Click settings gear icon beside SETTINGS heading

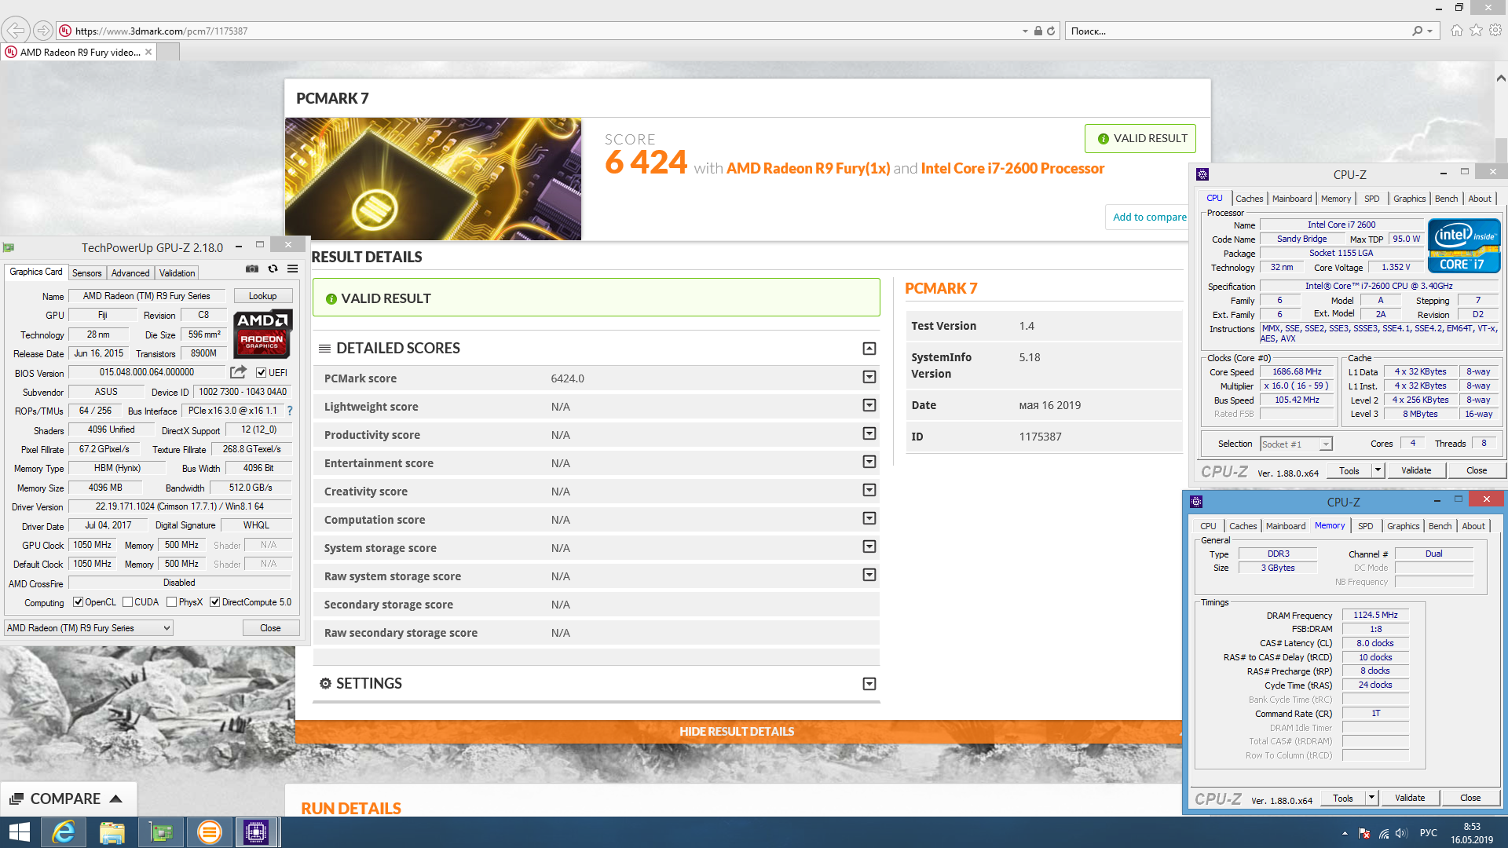tap(325, 683)
